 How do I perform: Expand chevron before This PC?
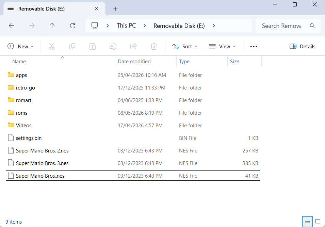tap(107, 26)
